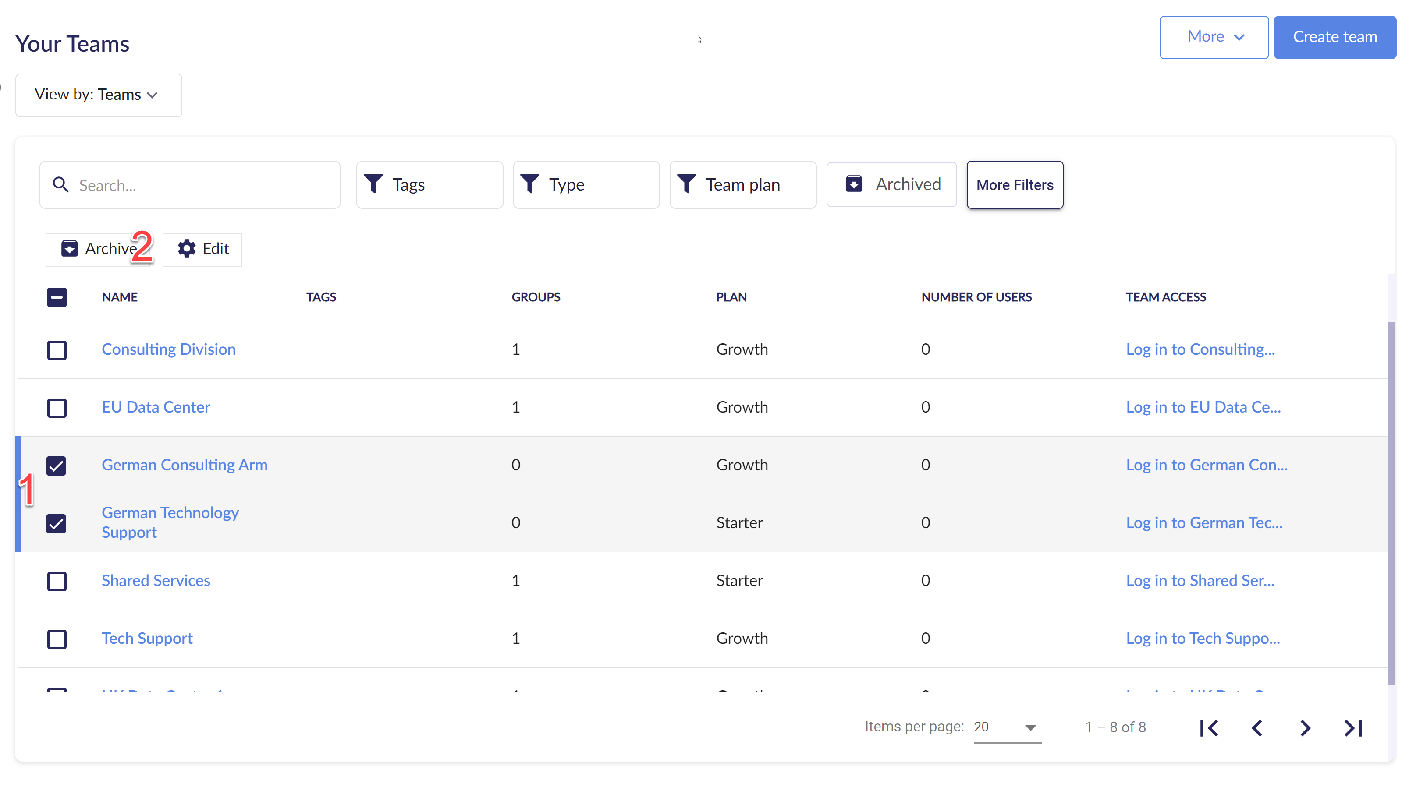
Task: Log in to Consulting Division team
Action: (1200, 349)
